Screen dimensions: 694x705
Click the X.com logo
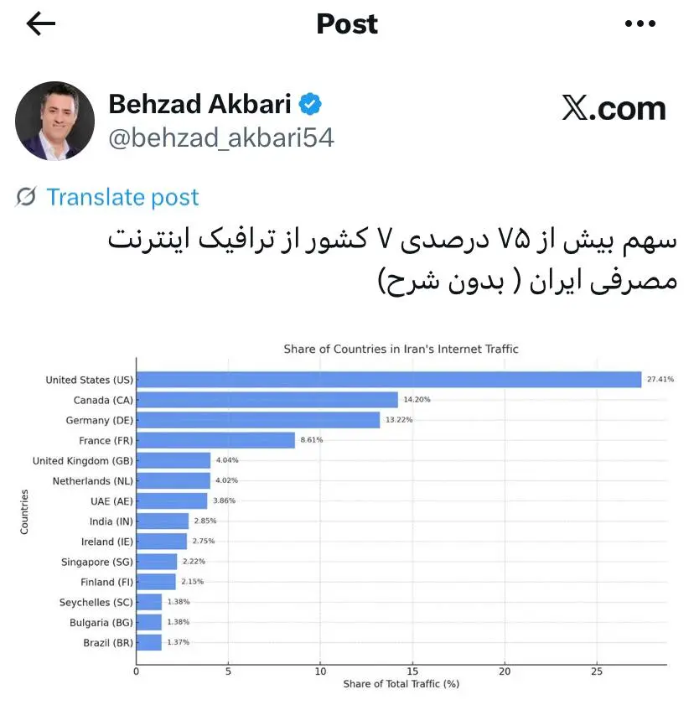coord(614,108)
